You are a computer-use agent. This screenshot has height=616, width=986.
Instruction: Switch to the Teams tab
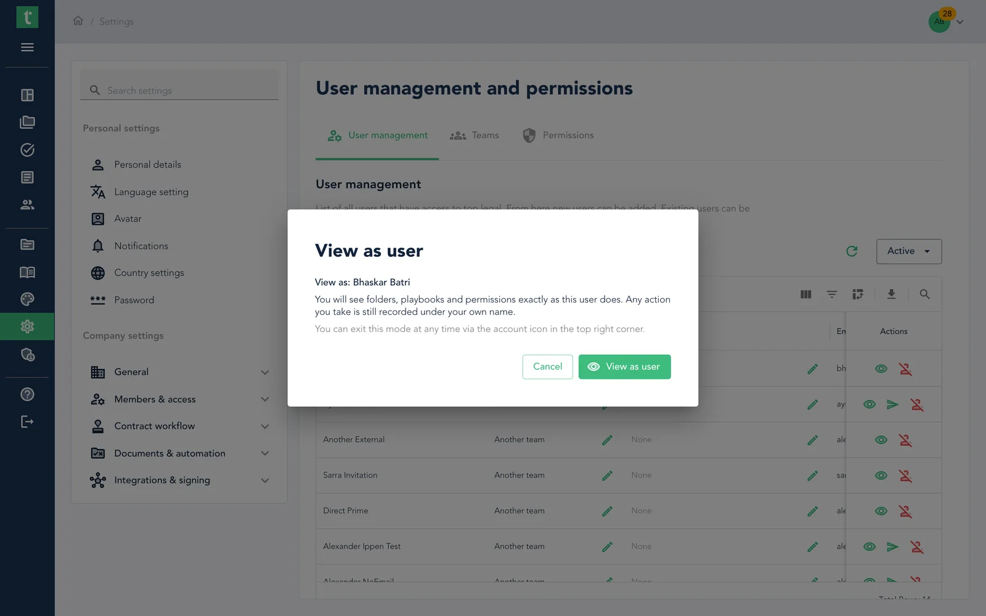tap(474, 136)
